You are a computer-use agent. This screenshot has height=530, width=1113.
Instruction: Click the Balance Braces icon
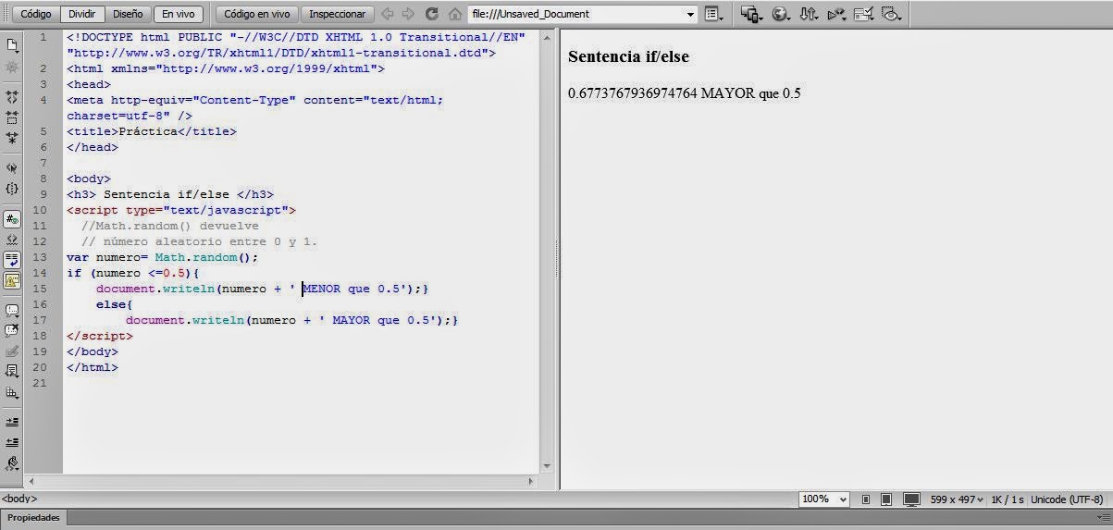pyautogui.click(x=12, y=189)
